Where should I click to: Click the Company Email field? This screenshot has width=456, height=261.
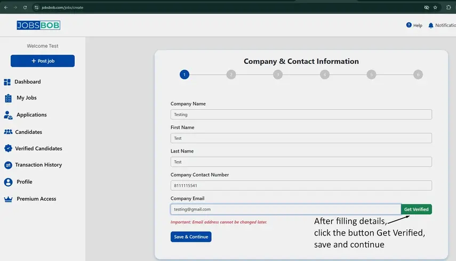pyautogui.click(x=285, y=209)
